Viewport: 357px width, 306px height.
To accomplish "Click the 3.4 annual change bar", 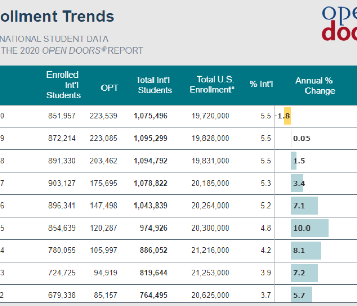I will pos(297,183).
